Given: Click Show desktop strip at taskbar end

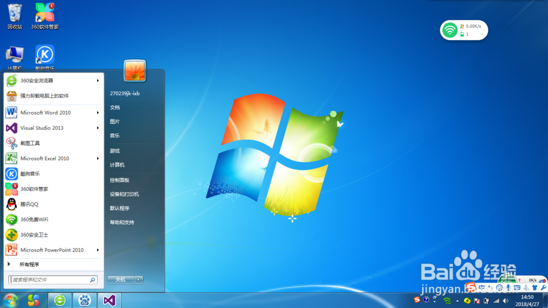Looking at the screenshot, I should [x=545, y=301].
